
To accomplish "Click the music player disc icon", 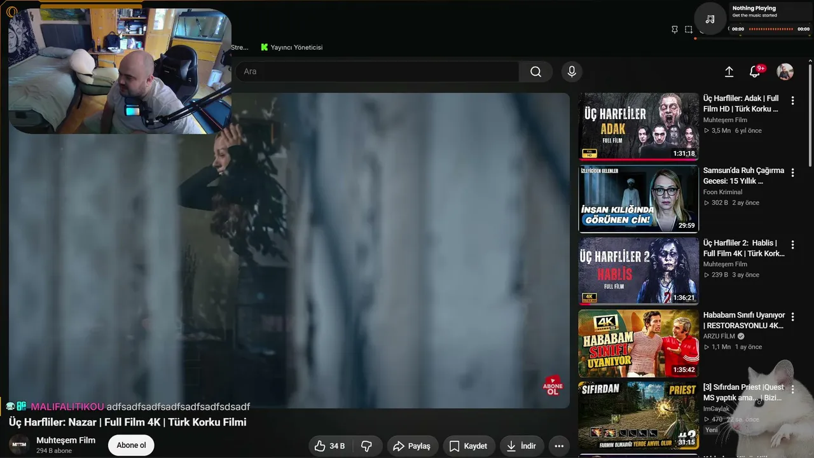I will point(710,18).
